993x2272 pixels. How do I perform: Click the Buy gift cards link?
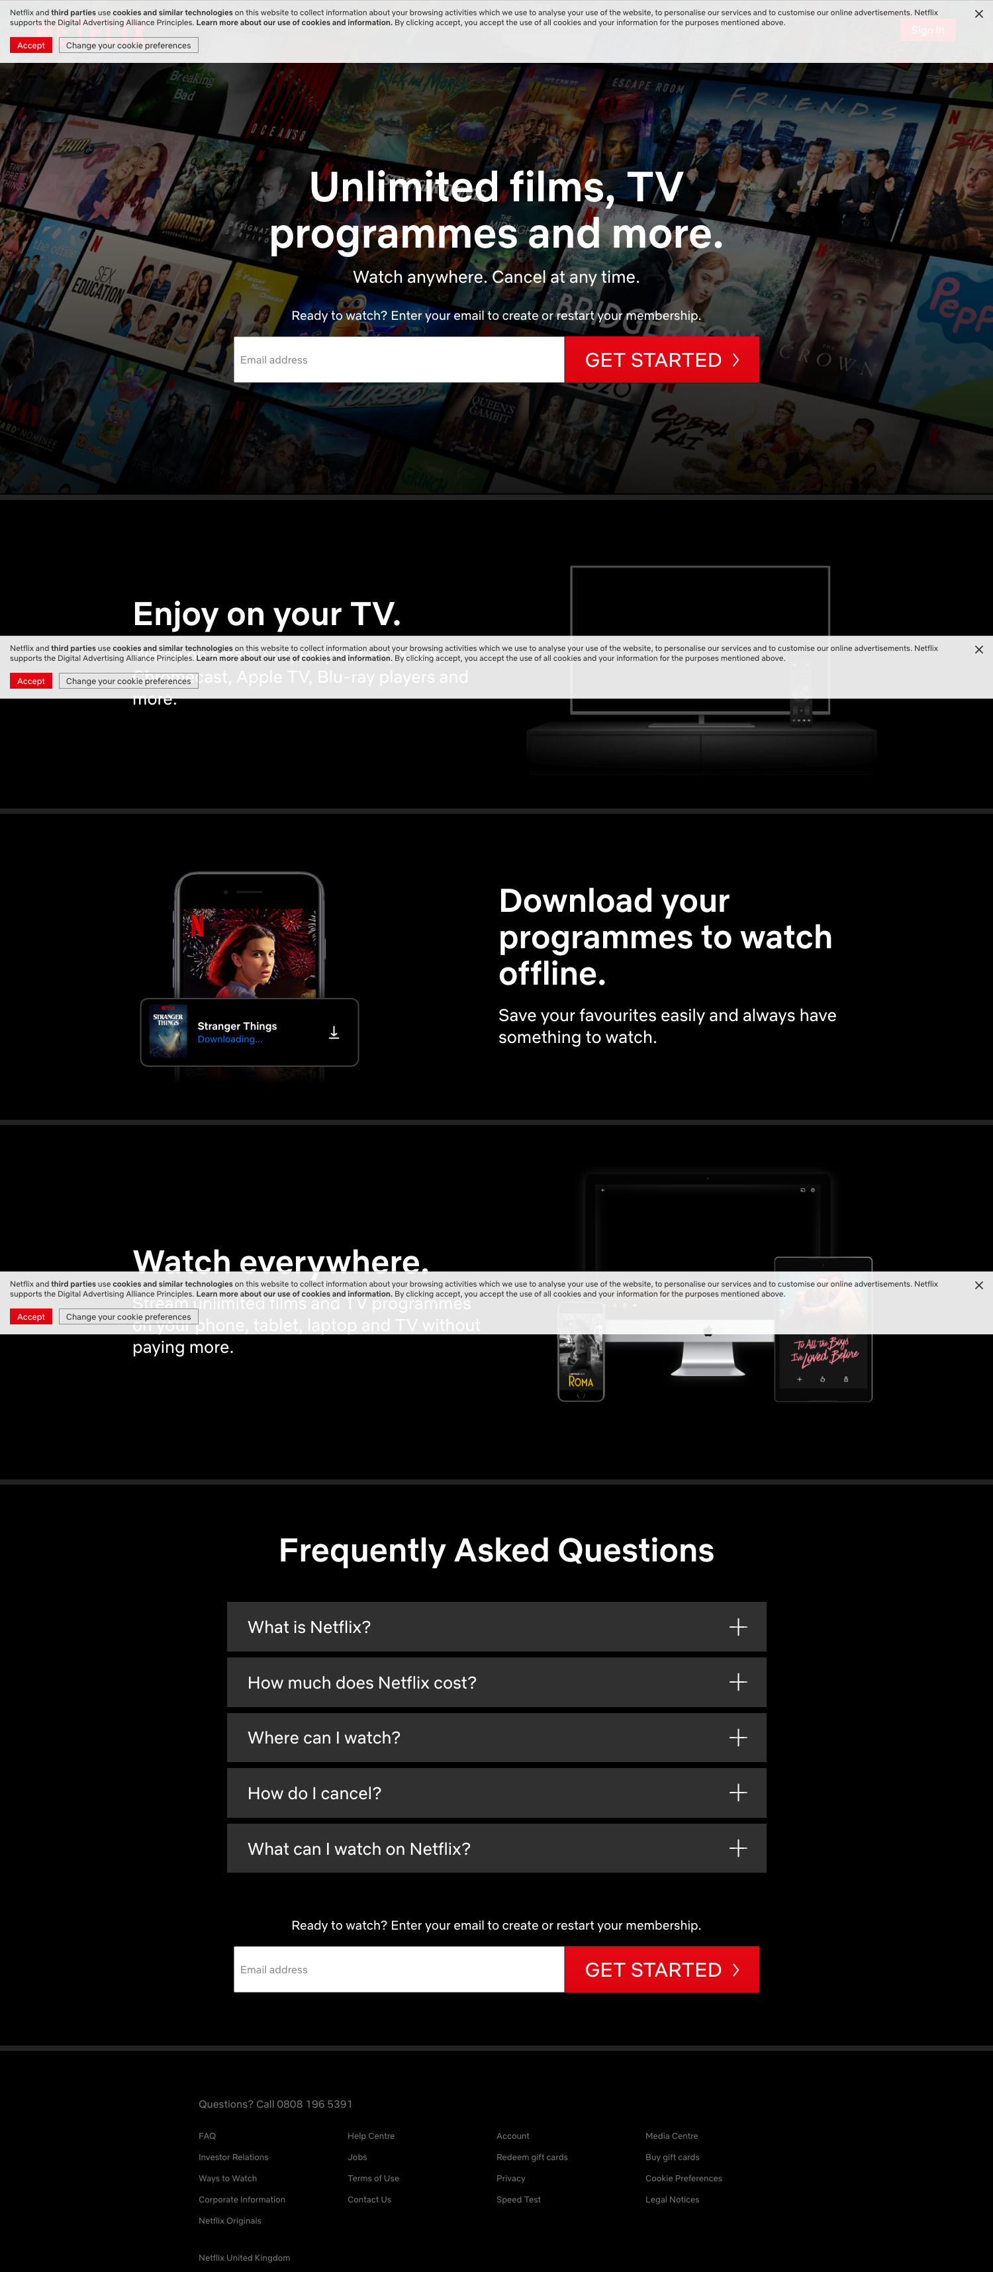pyautogui.click(x=672, y=2157)
